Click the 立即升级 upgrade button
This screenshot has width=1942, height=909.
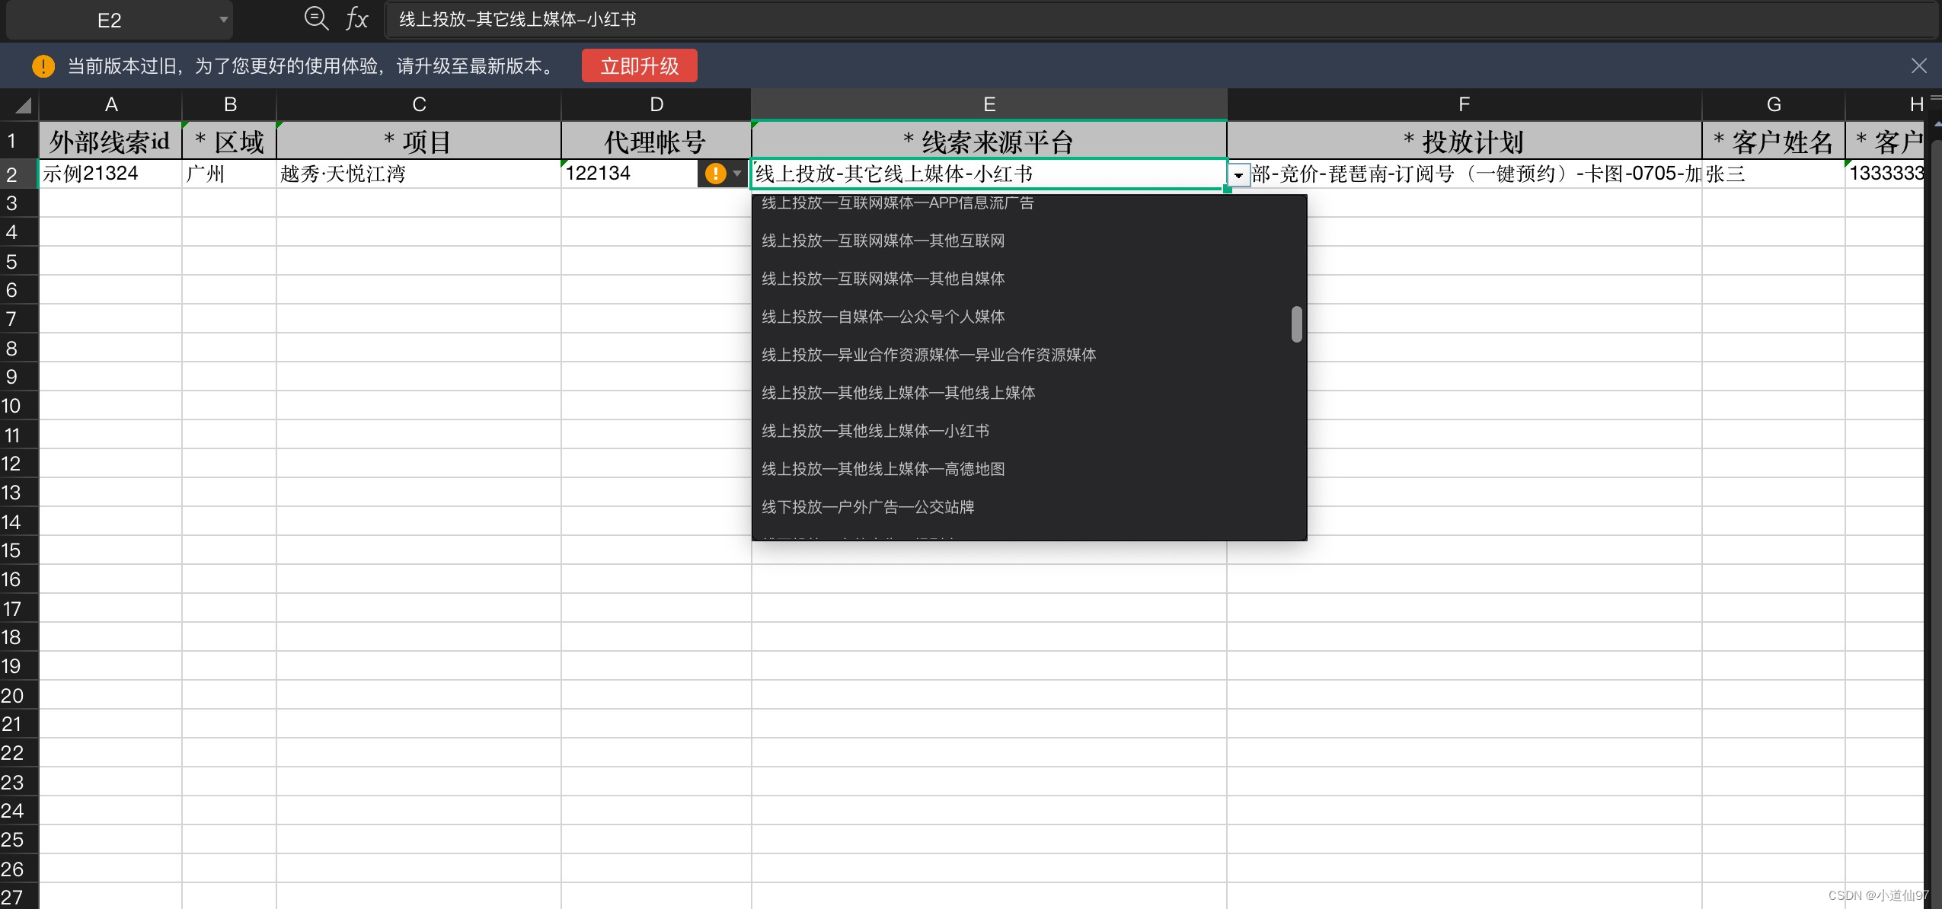(x=639, y=66)
